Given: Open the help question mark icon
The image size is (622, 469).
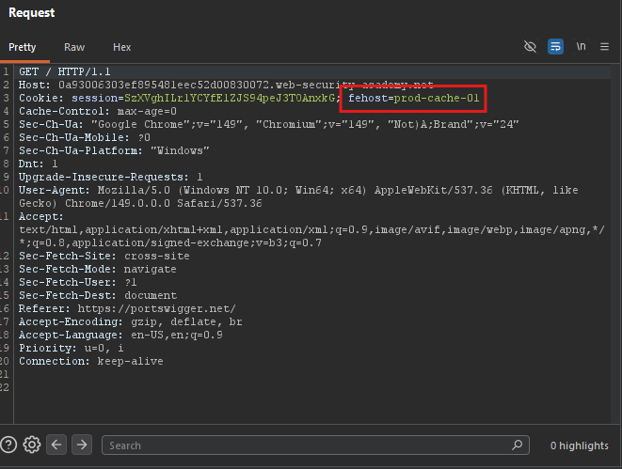Looking at the screenshot, I should [x=8, y=445].
